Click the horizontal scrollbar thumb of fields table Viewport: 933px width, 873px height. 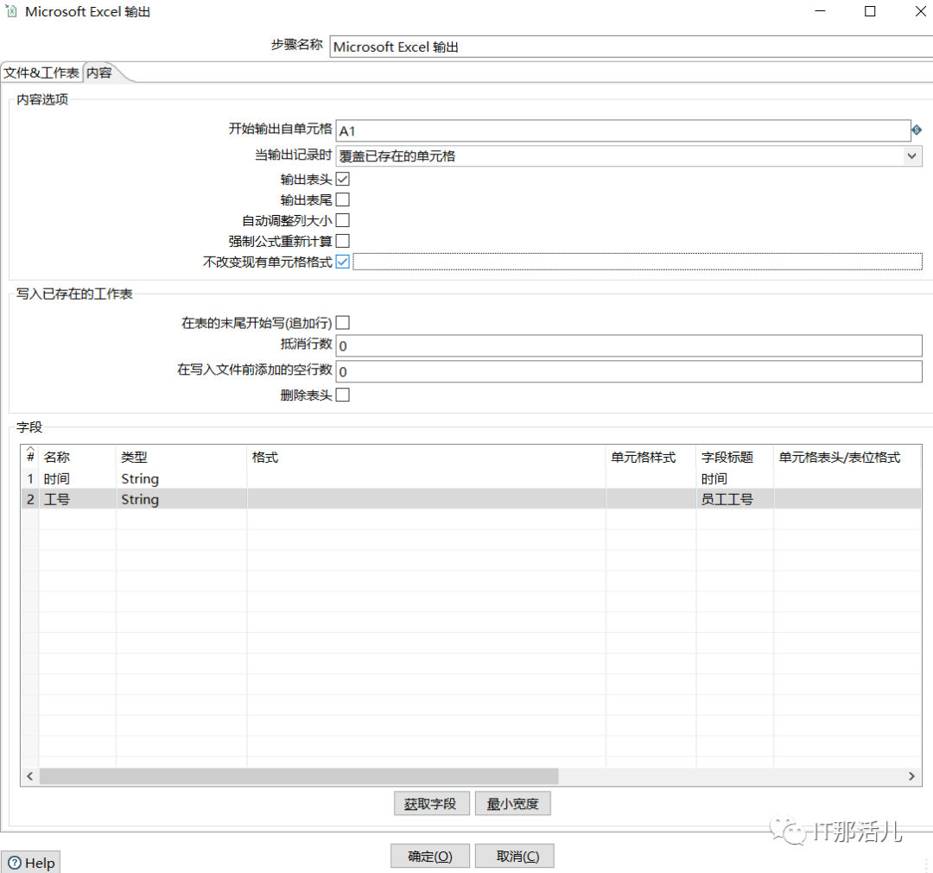tap(299, 776)
